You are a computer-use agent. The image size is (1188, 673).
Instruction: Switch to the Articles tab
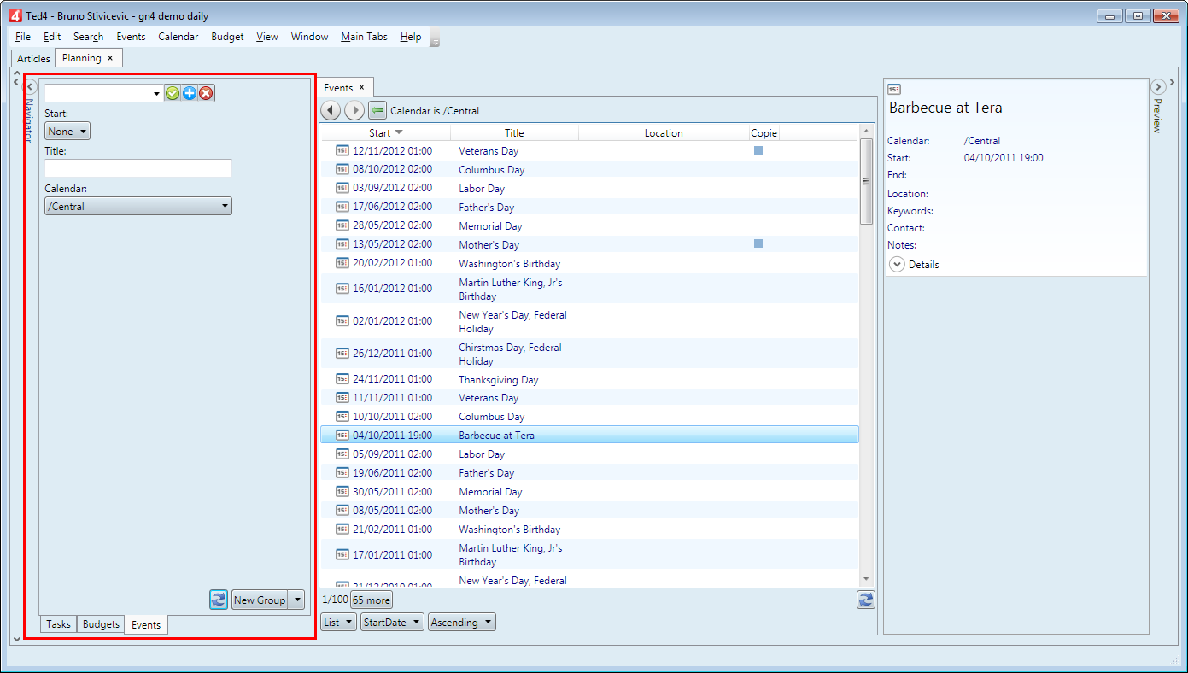coord(34,59)
